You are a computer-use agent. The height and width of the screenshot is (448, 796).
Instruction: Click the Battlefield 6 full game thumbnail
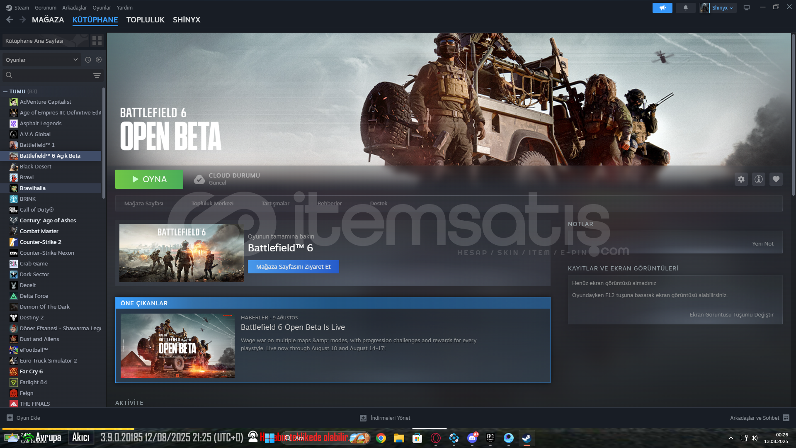pos(182,253)
